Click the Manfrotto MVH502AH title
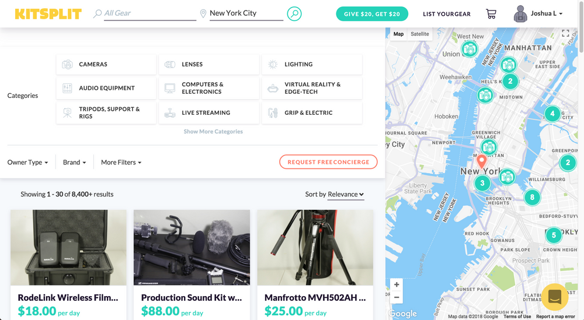Screen dimensions: 584x320 click(x=315, y=298)
